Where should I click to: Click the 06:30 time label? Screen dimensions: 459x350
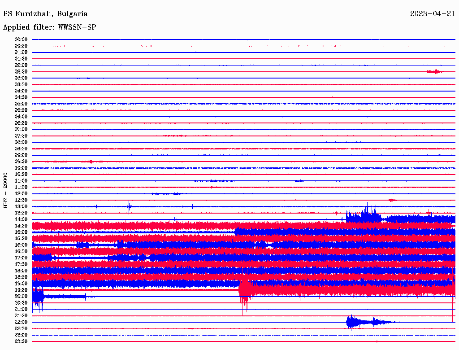[21, 123]
